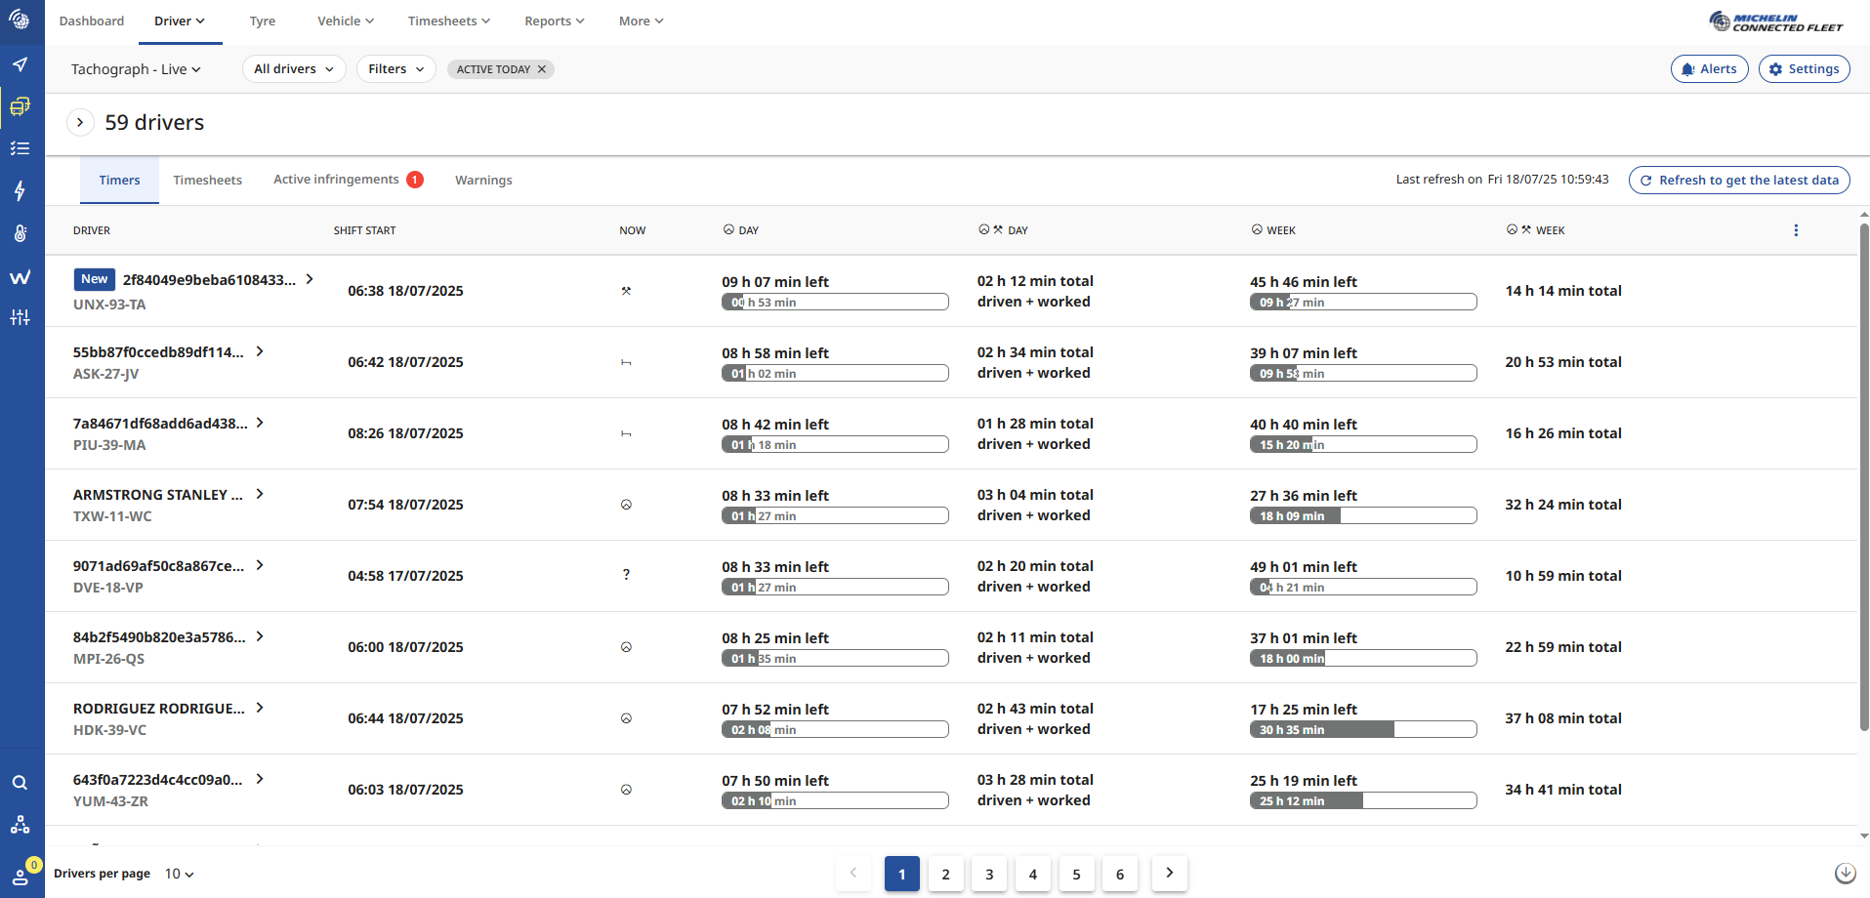
Task: Remove the ACTIVE TODAY filter chip
Action: (542, 69)
